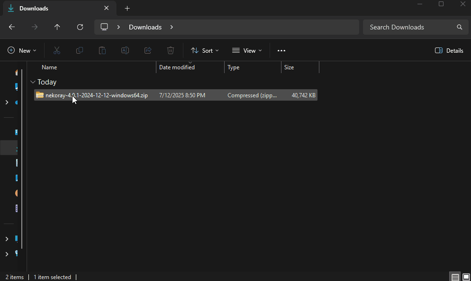Screen dimensions: 471x281
Task: Toggle the Details pane
Action: 449,50
